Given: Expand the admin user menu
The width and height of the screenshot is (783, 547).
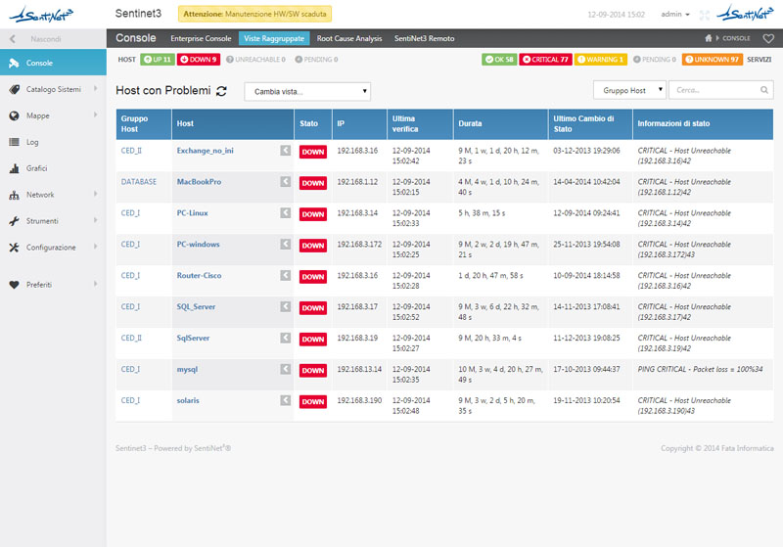Looking at the screenshot, I should coord(675,16).
